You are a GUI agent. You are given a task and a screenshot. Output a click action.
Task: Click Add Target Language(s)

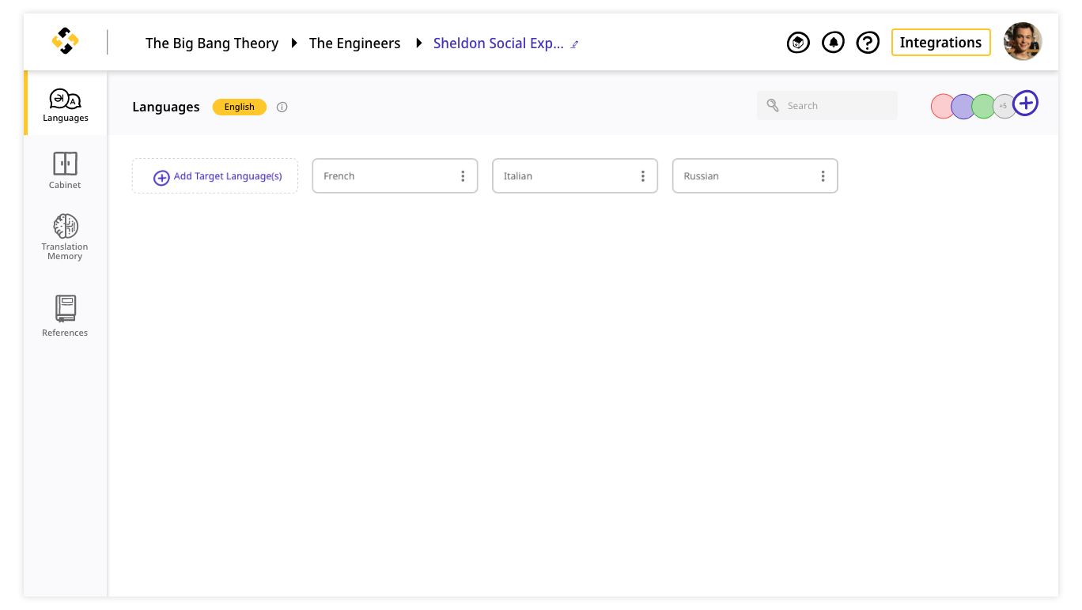(x=215, y=176)
